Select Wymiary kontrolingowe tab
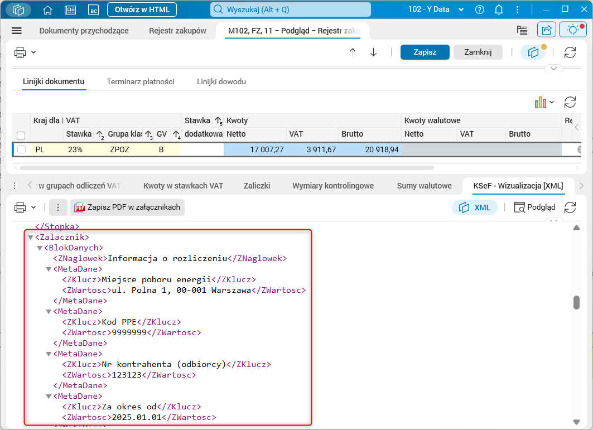 [333, 186]
